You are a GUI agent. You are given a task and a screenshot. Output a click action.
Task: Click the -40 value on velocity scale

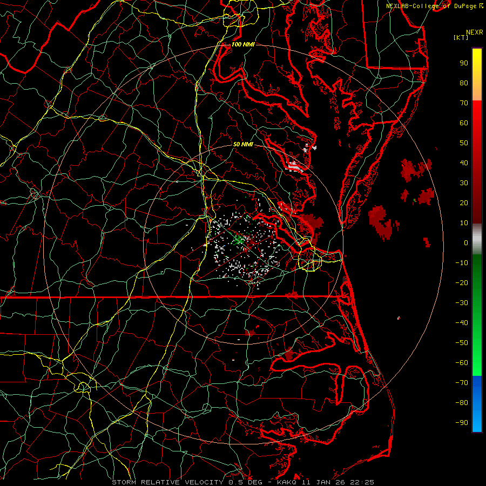pos(462,323)
